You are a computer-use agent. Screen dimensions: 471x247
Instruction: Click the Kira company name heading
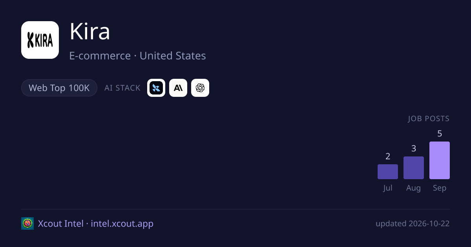[90, 32]
